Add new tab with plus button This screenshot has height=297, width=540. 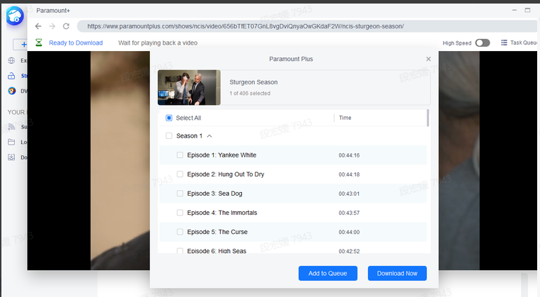[x=24, y=44]
